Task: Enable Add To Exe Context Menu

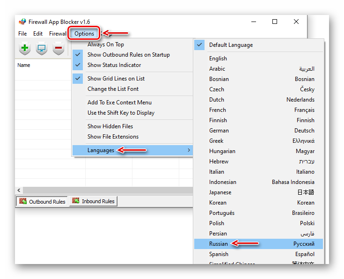Action: click(x=132, y=103)
